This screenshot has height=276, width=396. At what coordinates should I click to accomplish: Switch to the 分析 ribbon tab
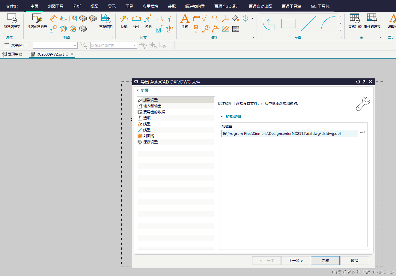pos(77,6)
